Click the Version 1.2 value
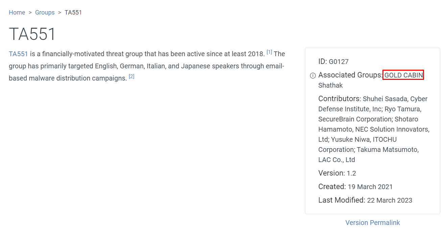 [x=351, y=173]
